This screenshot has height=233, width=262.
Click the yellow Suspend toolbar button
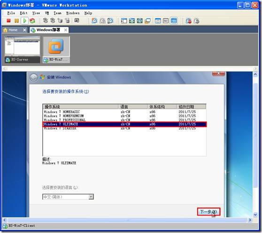click(x=16, y=21)
